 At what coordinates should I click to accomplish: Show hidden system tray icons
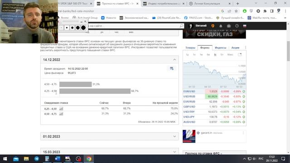click(x=244, y=159)
